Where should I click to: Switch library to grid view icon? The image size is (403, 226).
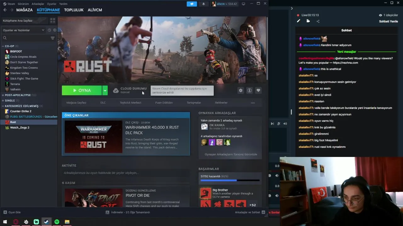click(x=53, y=20)
